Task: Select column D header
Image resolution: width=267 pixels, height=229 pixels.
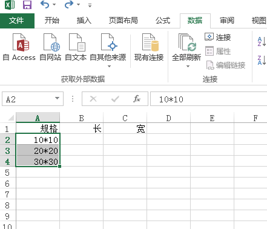Action: (x=168, y=118)
